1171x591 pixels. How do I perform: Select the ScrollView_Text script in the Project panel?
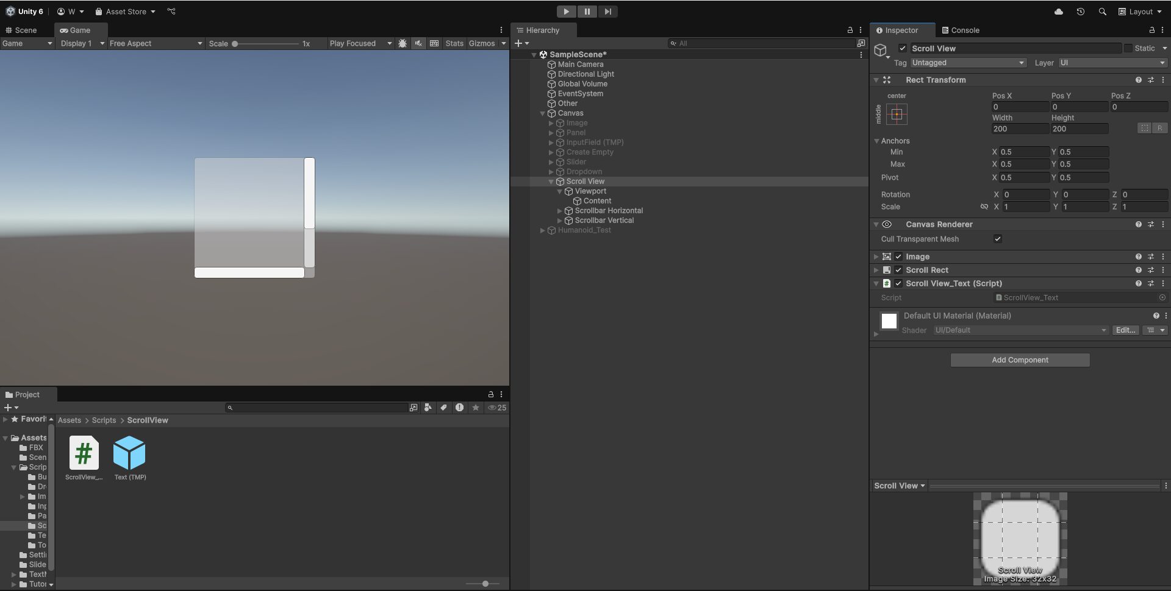(x=83, y=454)
